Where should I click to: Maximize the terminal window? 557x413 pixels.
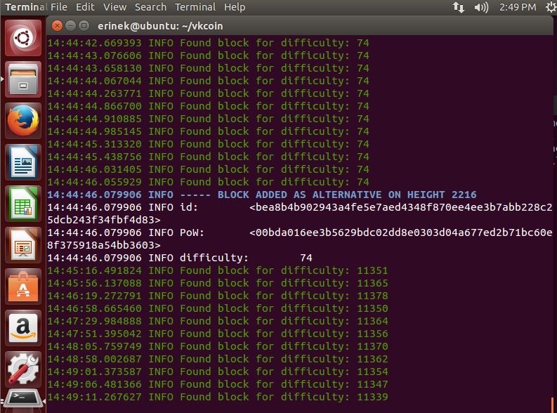click(84, 25)
